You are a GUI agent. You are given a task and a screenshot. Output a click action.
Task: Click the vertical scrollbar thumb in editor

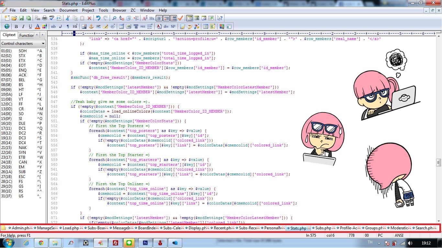[438, 162]
